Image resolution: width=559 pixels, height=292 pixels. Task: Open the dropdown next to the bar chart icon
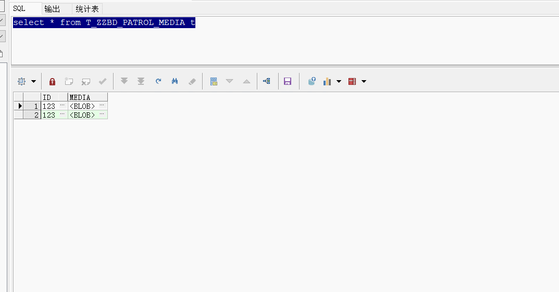click(x=339, y=82)
